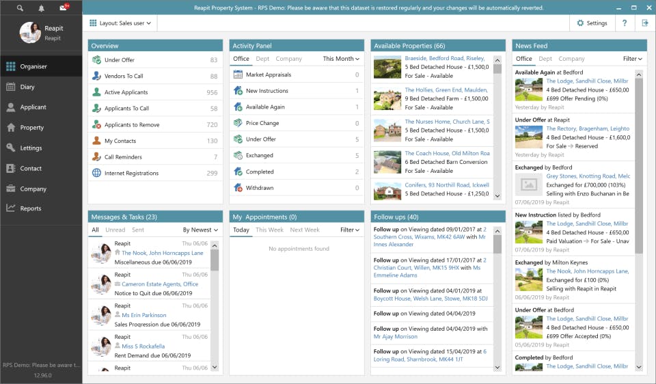Click the Active Applicants icon
Image resolution: width=656 pixels, height=384 pixels.
pyautogui.click(x=96, y=92)
